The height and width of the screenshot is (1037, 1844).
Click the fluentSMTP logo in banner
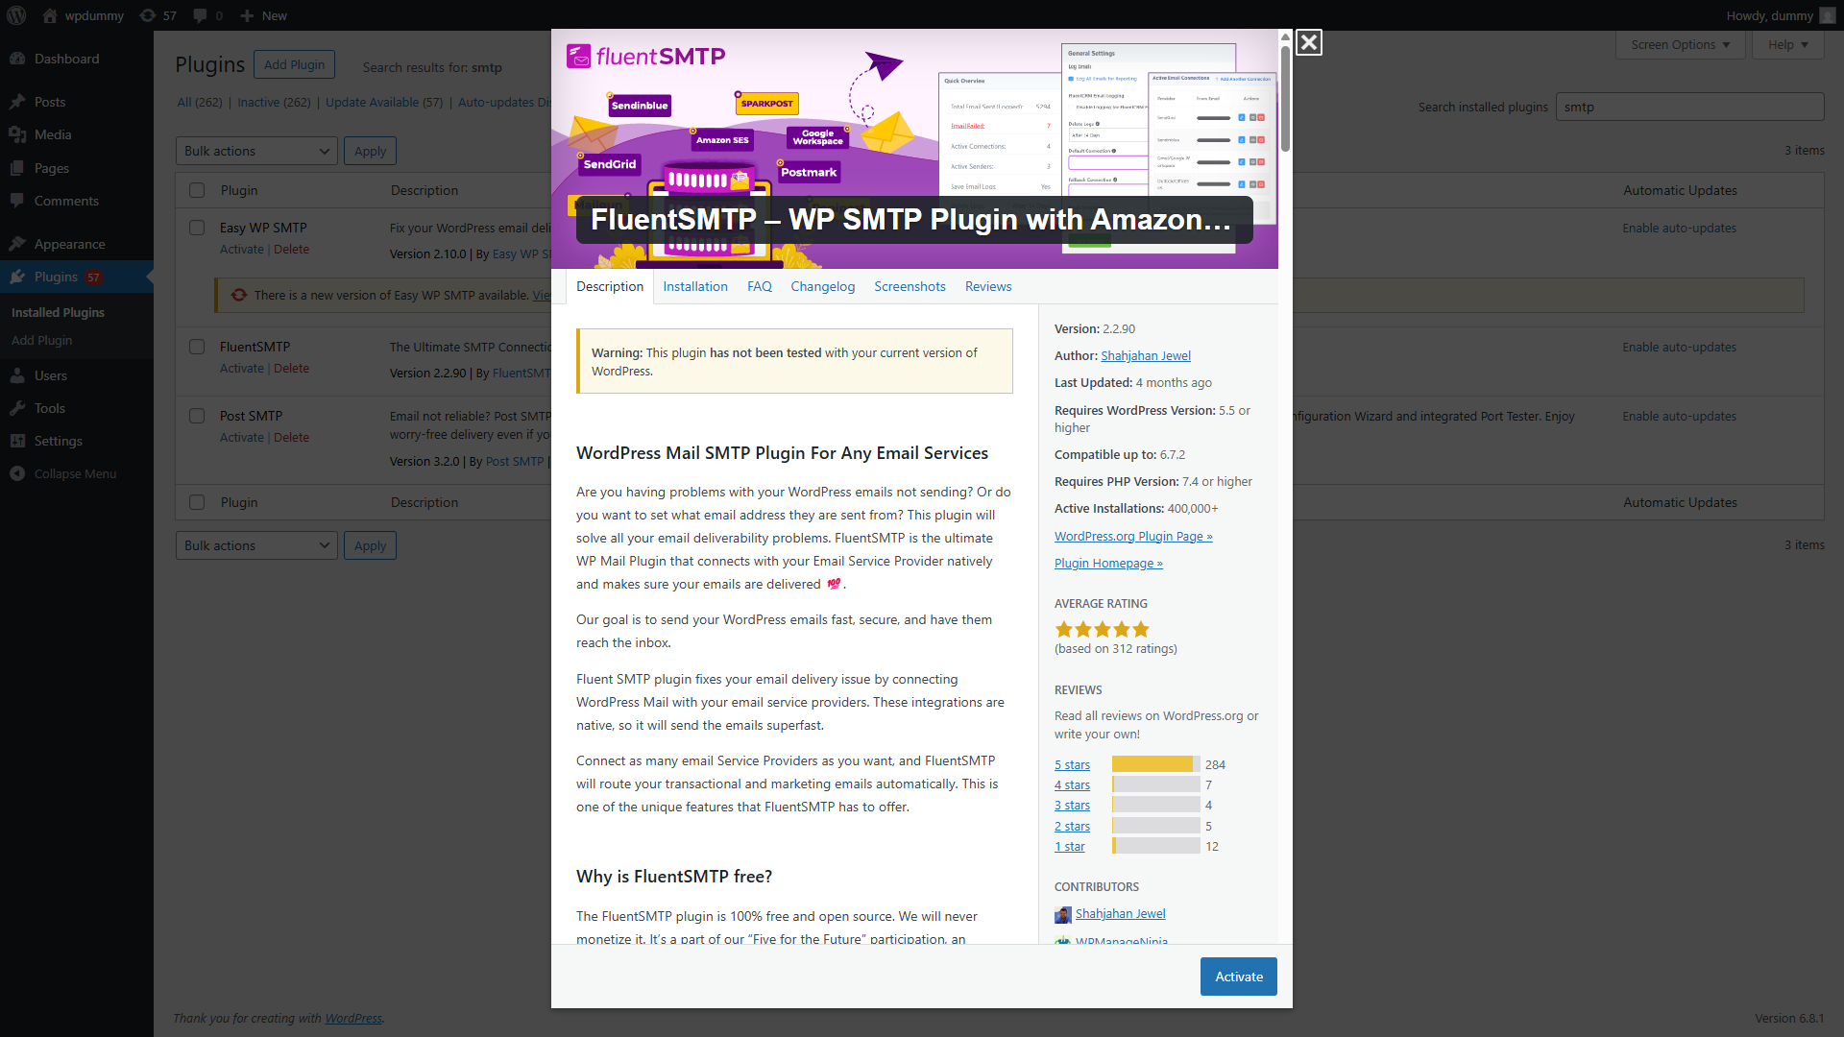click(x=646, y=57)
